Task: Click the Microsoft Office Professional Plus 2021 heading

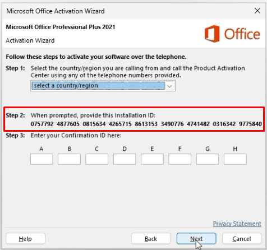Action: click(x=61, y=27)
